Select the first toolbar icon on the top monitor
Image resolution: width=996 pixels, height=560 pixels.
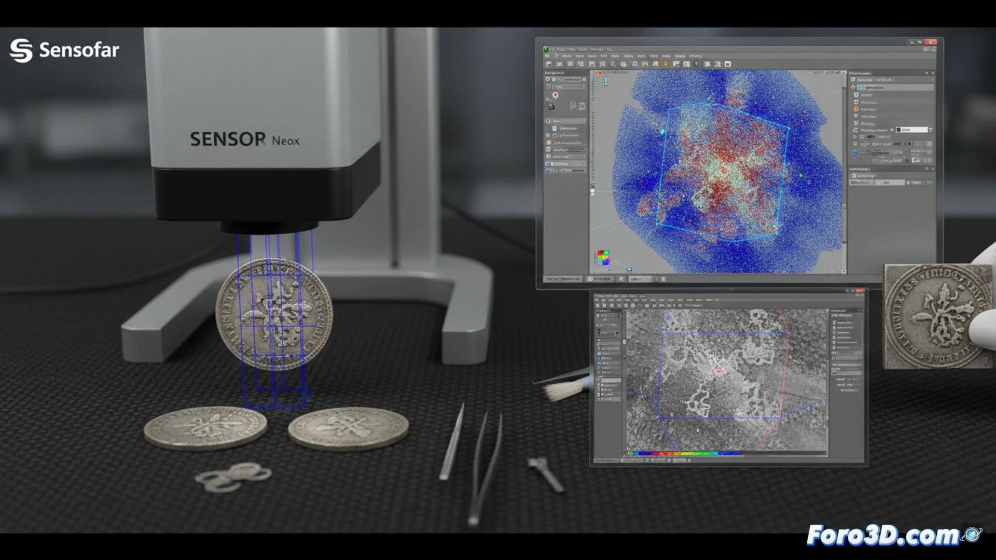(x=548, y=64)
